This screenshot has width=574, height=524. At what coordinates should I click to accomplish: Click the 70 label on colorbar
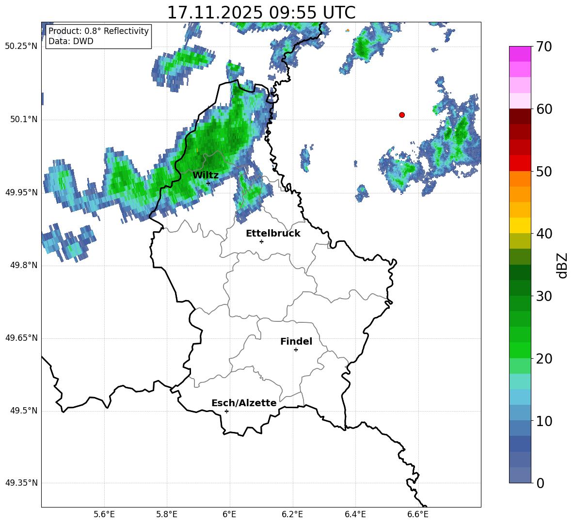click(544, 47)
